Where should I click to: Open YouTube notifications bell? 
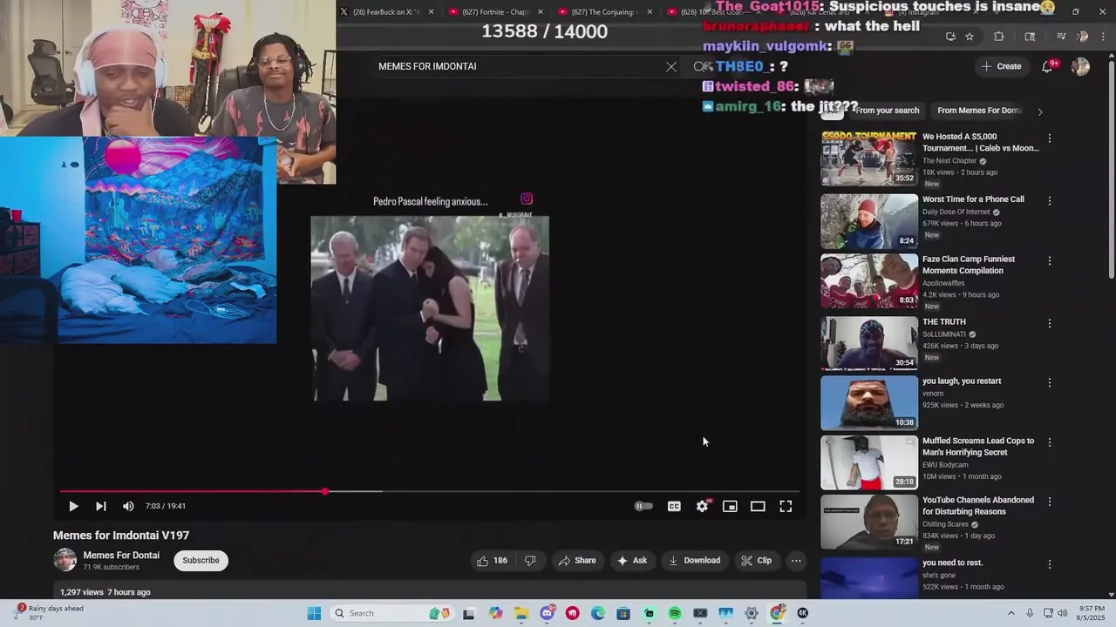pos(1047,66)
